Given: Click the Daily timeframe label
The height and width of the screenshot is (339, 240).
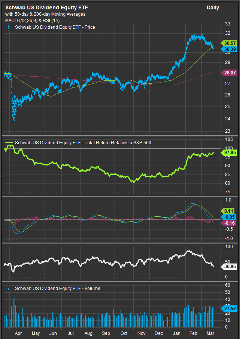Looking at the screenshot, I should click(213, 8).
